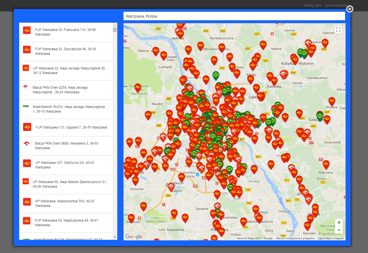Click the Warszawa, Polska search field

click(x=234, y=16)
